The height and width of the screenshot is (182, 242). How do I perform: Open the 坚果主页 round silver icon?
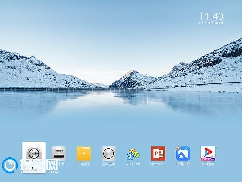tap(109, 153)
